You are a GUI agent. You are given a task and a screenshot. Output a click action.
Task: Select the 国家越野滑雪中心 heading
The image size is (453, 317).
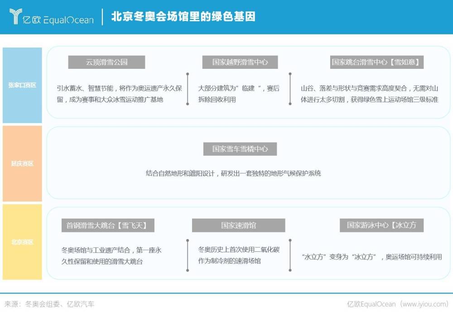pos(240,62)
